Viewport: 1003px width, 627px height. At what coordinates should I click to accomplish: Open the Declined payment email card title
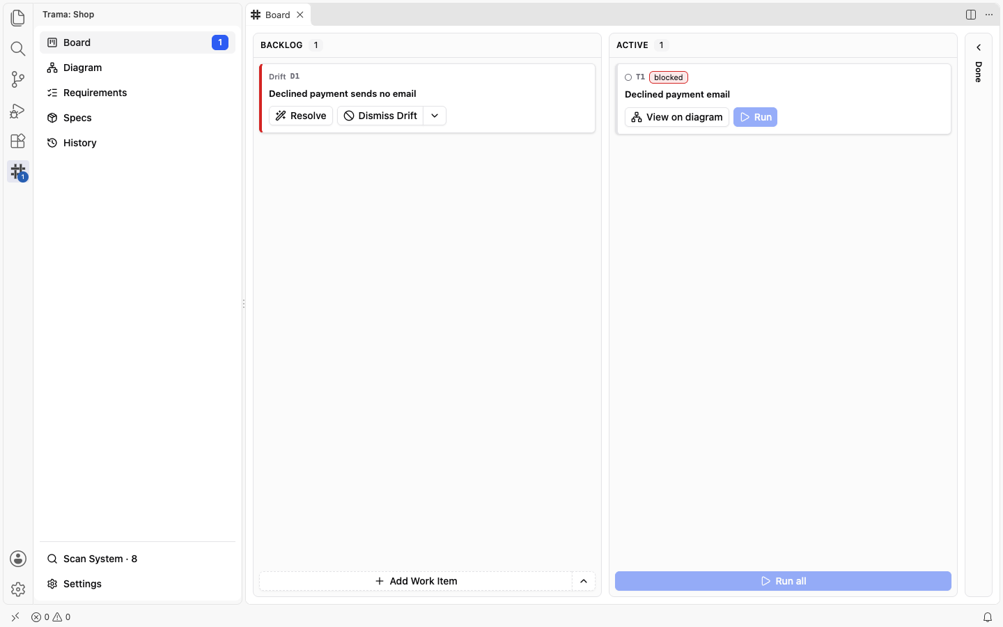(677, 94)
